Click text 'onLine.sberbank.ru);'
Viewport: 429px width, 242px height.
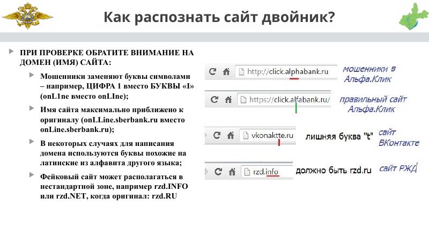point(77,129)
